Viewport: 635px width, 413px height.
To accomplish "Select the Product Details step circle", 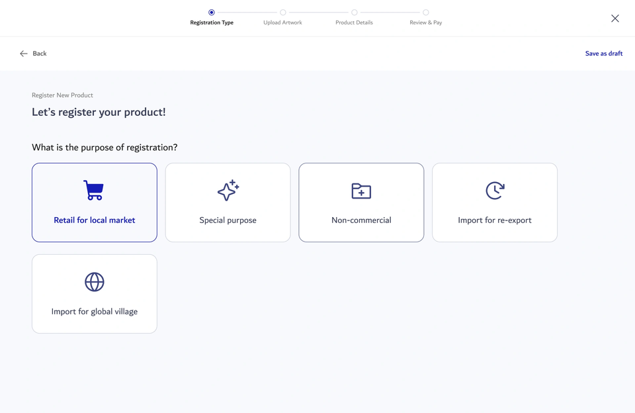I will (355, 12).
